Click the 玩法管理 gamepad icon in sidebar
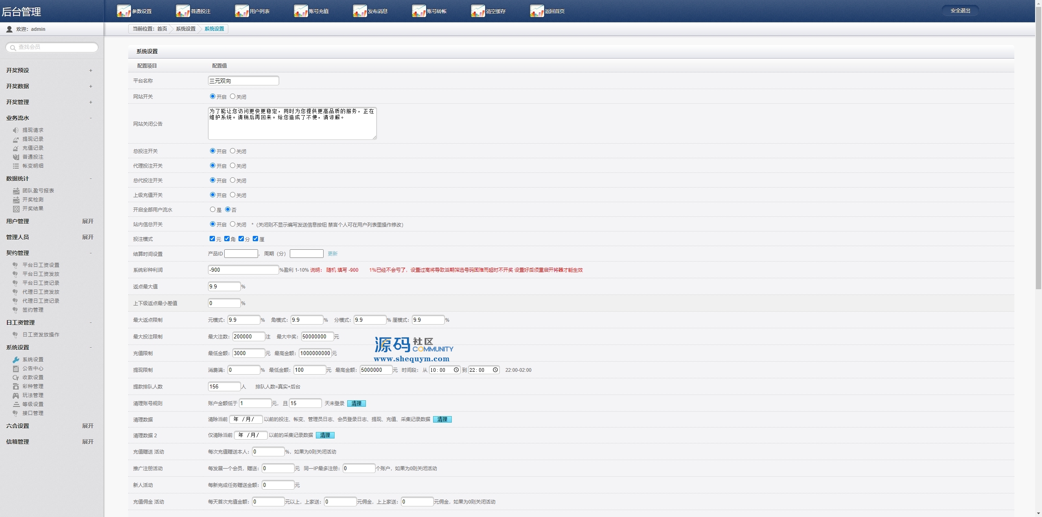This screenshot has width=1042, height=517. (x=16, y=395)
